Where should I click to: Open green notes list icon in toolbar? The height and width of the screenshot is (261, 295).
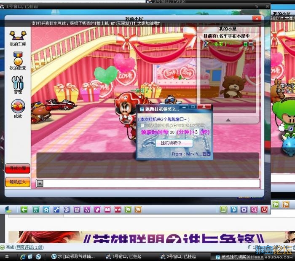click(x=223, y=210)
